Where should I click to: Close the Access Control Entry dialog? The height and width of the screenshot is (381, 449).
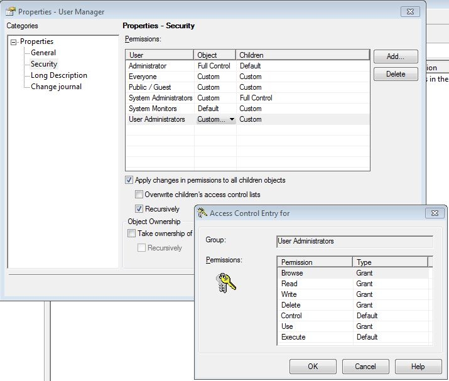(x=434, y=213)
